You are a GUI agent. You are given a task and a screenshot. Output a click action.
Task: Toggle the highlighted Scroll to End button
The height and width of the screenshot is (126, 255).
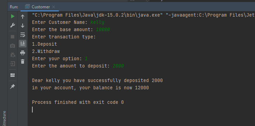(x=23, y=44)
